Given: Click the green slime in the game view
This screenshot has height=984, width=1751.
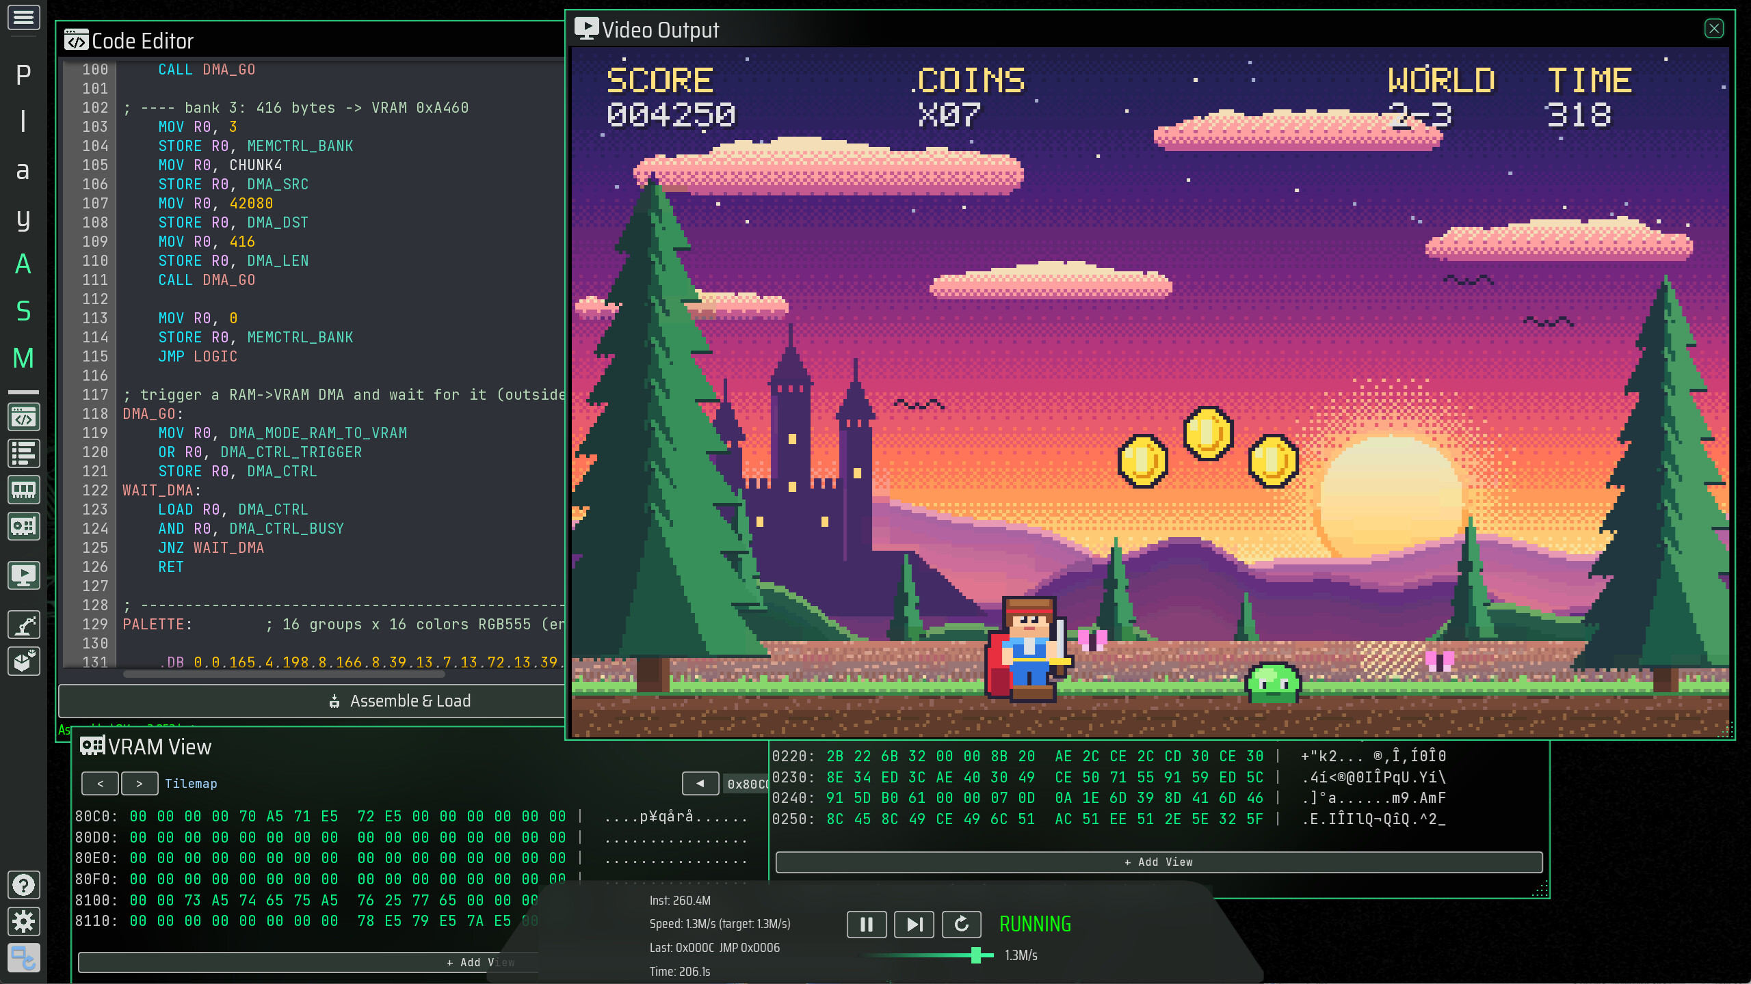Looking at the screenshot, I should tap(1273, 682).
